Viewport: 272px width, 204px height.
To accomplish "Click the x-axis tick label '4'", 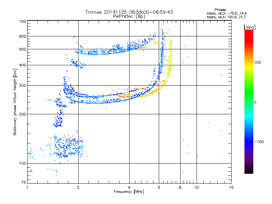I will [129, 187].
